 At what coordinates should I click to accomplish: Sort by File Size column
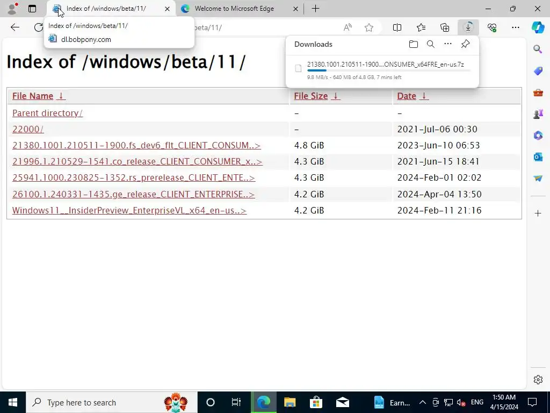tap(317, 96)
